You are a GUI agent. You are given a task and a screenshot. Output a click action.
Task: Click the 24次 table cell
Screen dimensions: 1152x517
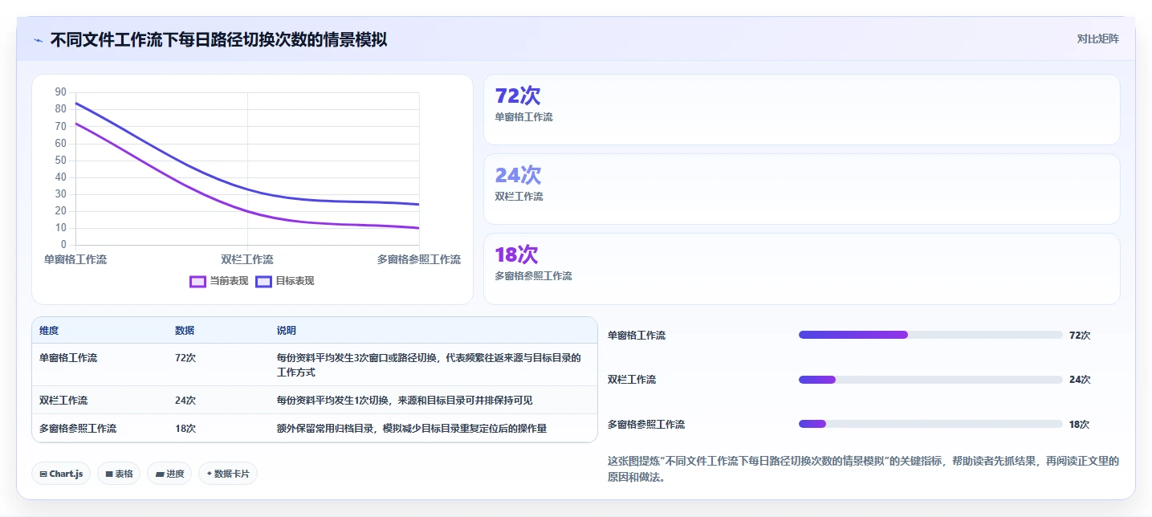(x=185, y=401)
